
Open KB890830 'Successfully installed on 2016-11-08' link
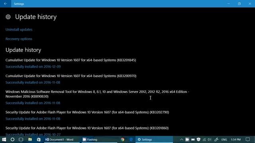(33, 103)
